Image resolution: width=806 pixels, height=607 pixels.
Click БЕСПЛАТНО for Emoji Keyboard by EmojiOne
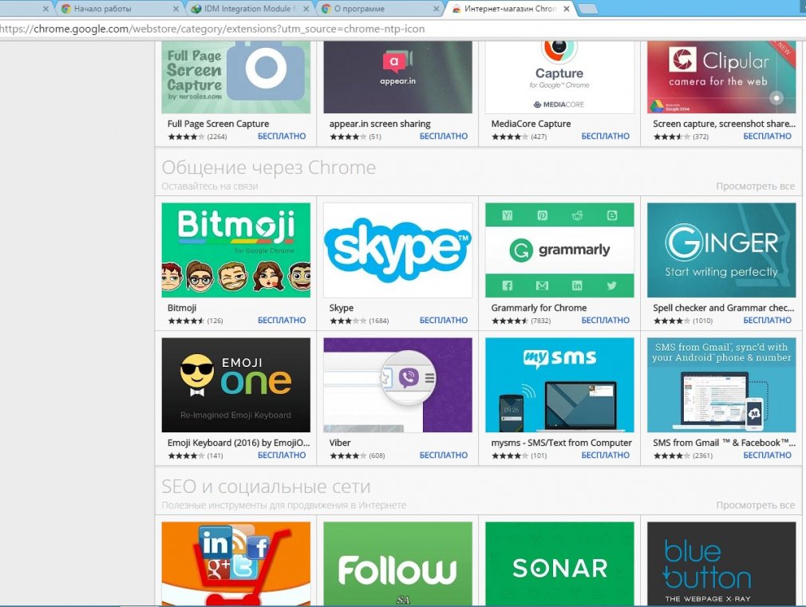pyautogui.click(x=282, y=455)
